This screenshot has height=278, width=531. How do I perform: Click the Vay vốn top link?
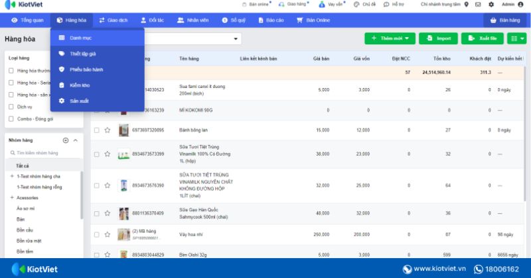pyautogui.click(x=333, y=5)
